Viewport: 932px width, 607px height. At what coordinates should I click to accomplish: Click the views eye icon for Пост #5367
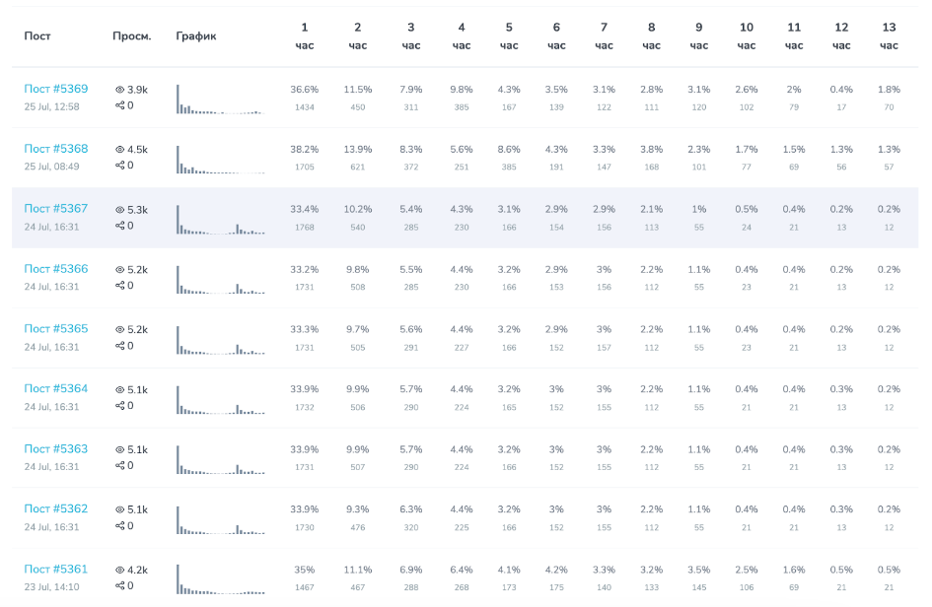[x=119, y=210]
